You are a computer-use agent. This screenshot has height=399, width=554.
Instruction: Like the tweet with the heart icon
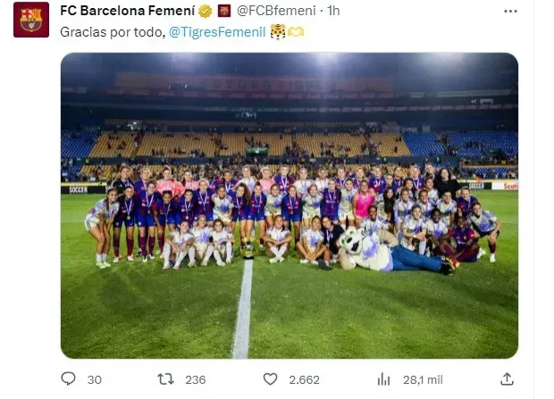tap(270, 378)
